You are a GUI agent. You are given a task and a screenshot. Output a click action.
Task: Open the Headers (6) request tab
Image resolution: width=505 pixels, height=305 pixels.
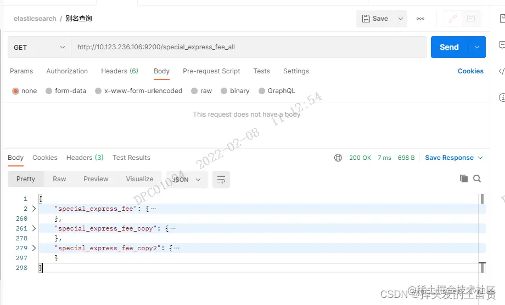click(120, 71)
